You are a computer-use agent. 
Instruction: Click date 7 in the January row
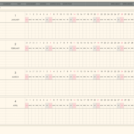50,14
